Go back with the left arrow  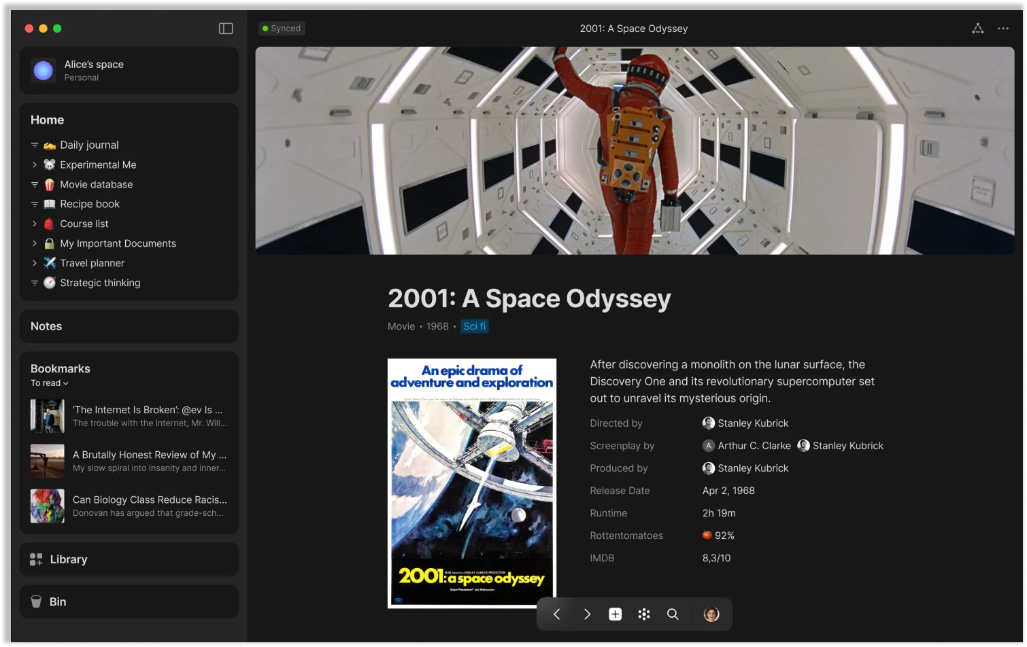(556, 614)
